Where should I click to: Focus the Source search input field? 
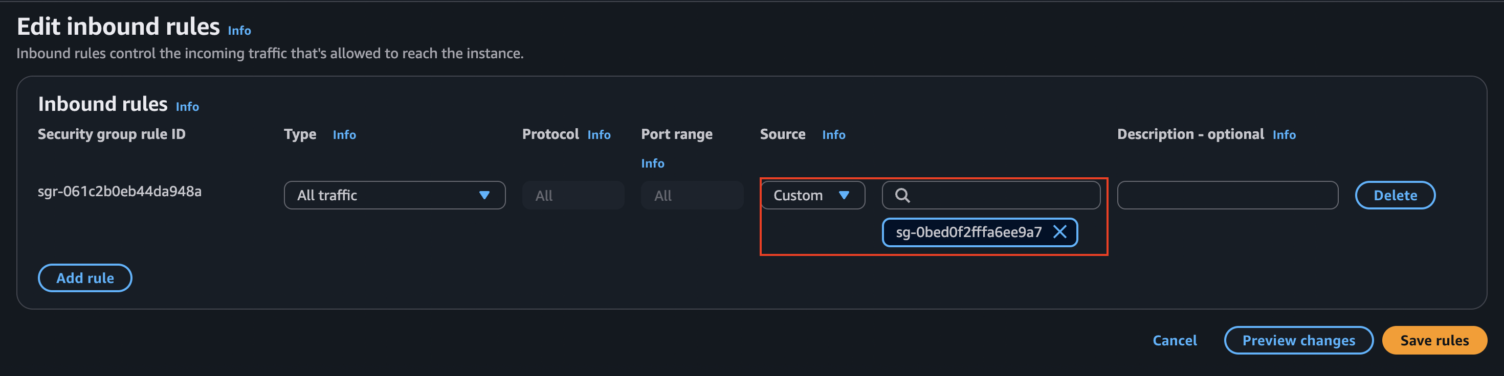[1001, 195]
